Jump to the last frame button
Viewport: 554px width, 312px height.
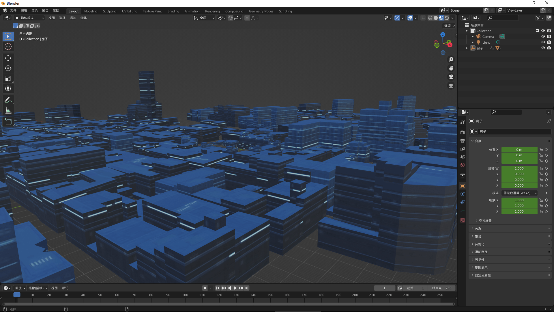(247, 288)
